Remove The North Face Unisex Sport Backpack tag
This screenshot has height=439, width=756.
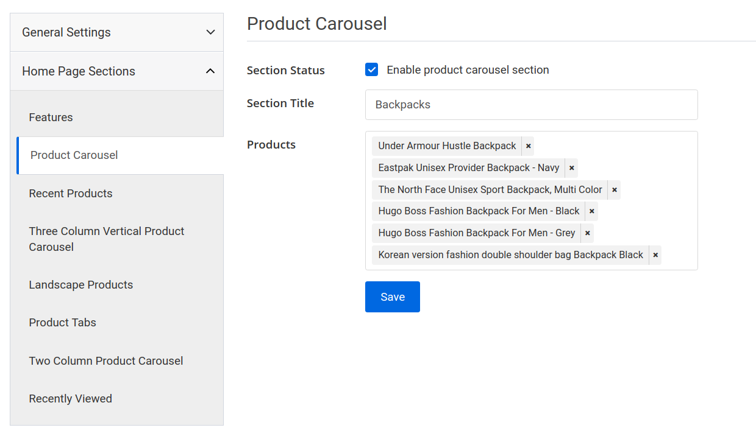tap(614, 189)
